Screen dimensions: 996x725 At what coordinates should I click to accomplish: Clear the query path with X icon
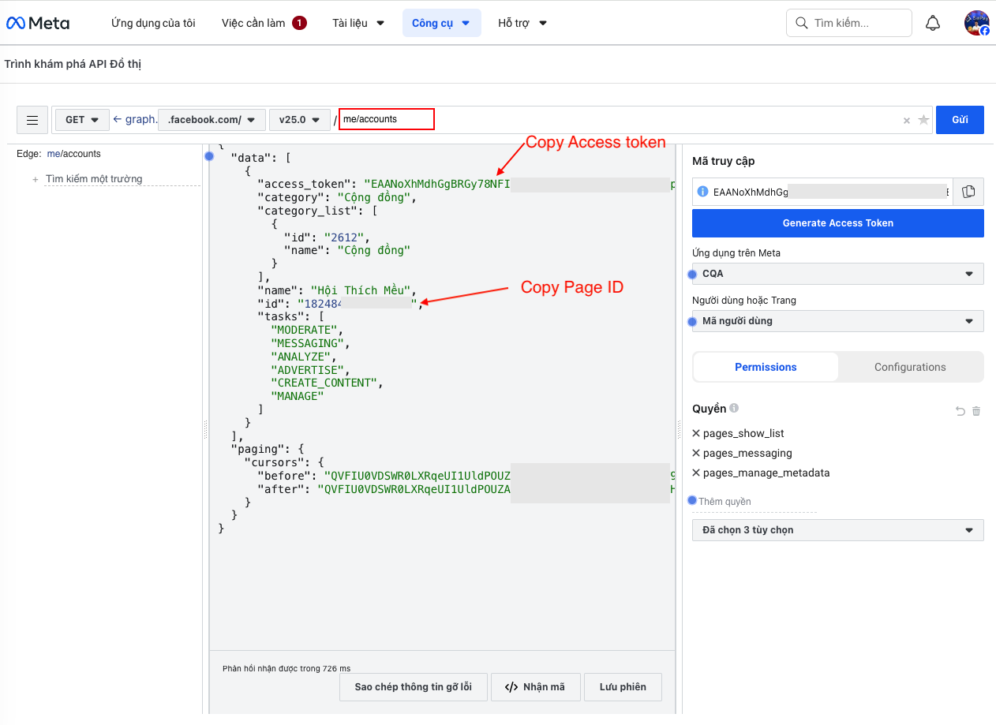pos(906,121)
